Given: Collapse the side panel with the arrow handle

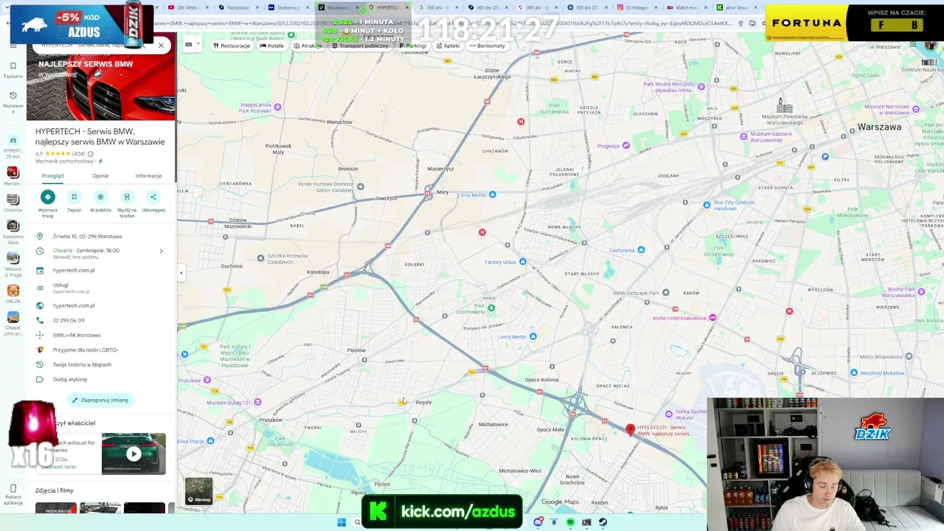Looking at the screenshot, I should coord(181,273).
